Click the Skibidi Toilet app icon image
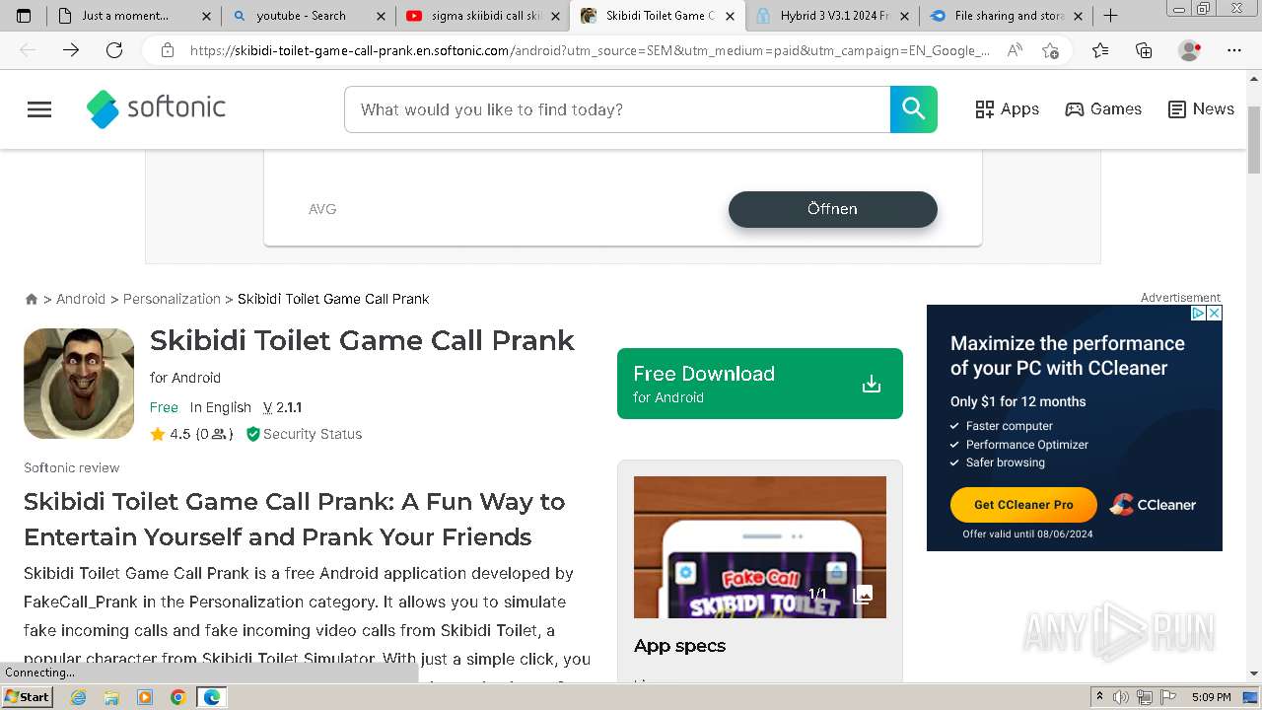The image size is (1262, 710). [x=79, y=384]
